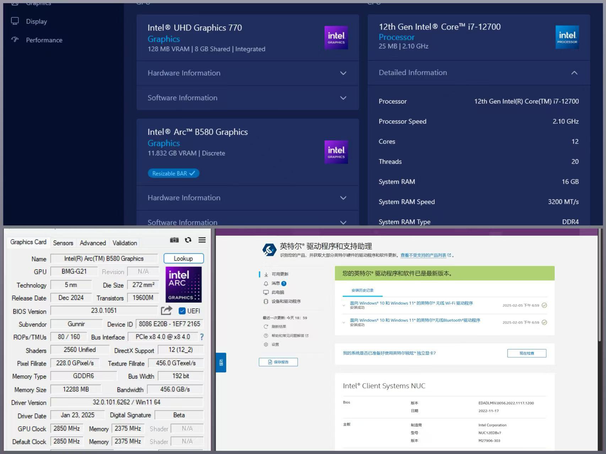Open the GPU-Z hamburger menu
606x454 pixels.
202,240
